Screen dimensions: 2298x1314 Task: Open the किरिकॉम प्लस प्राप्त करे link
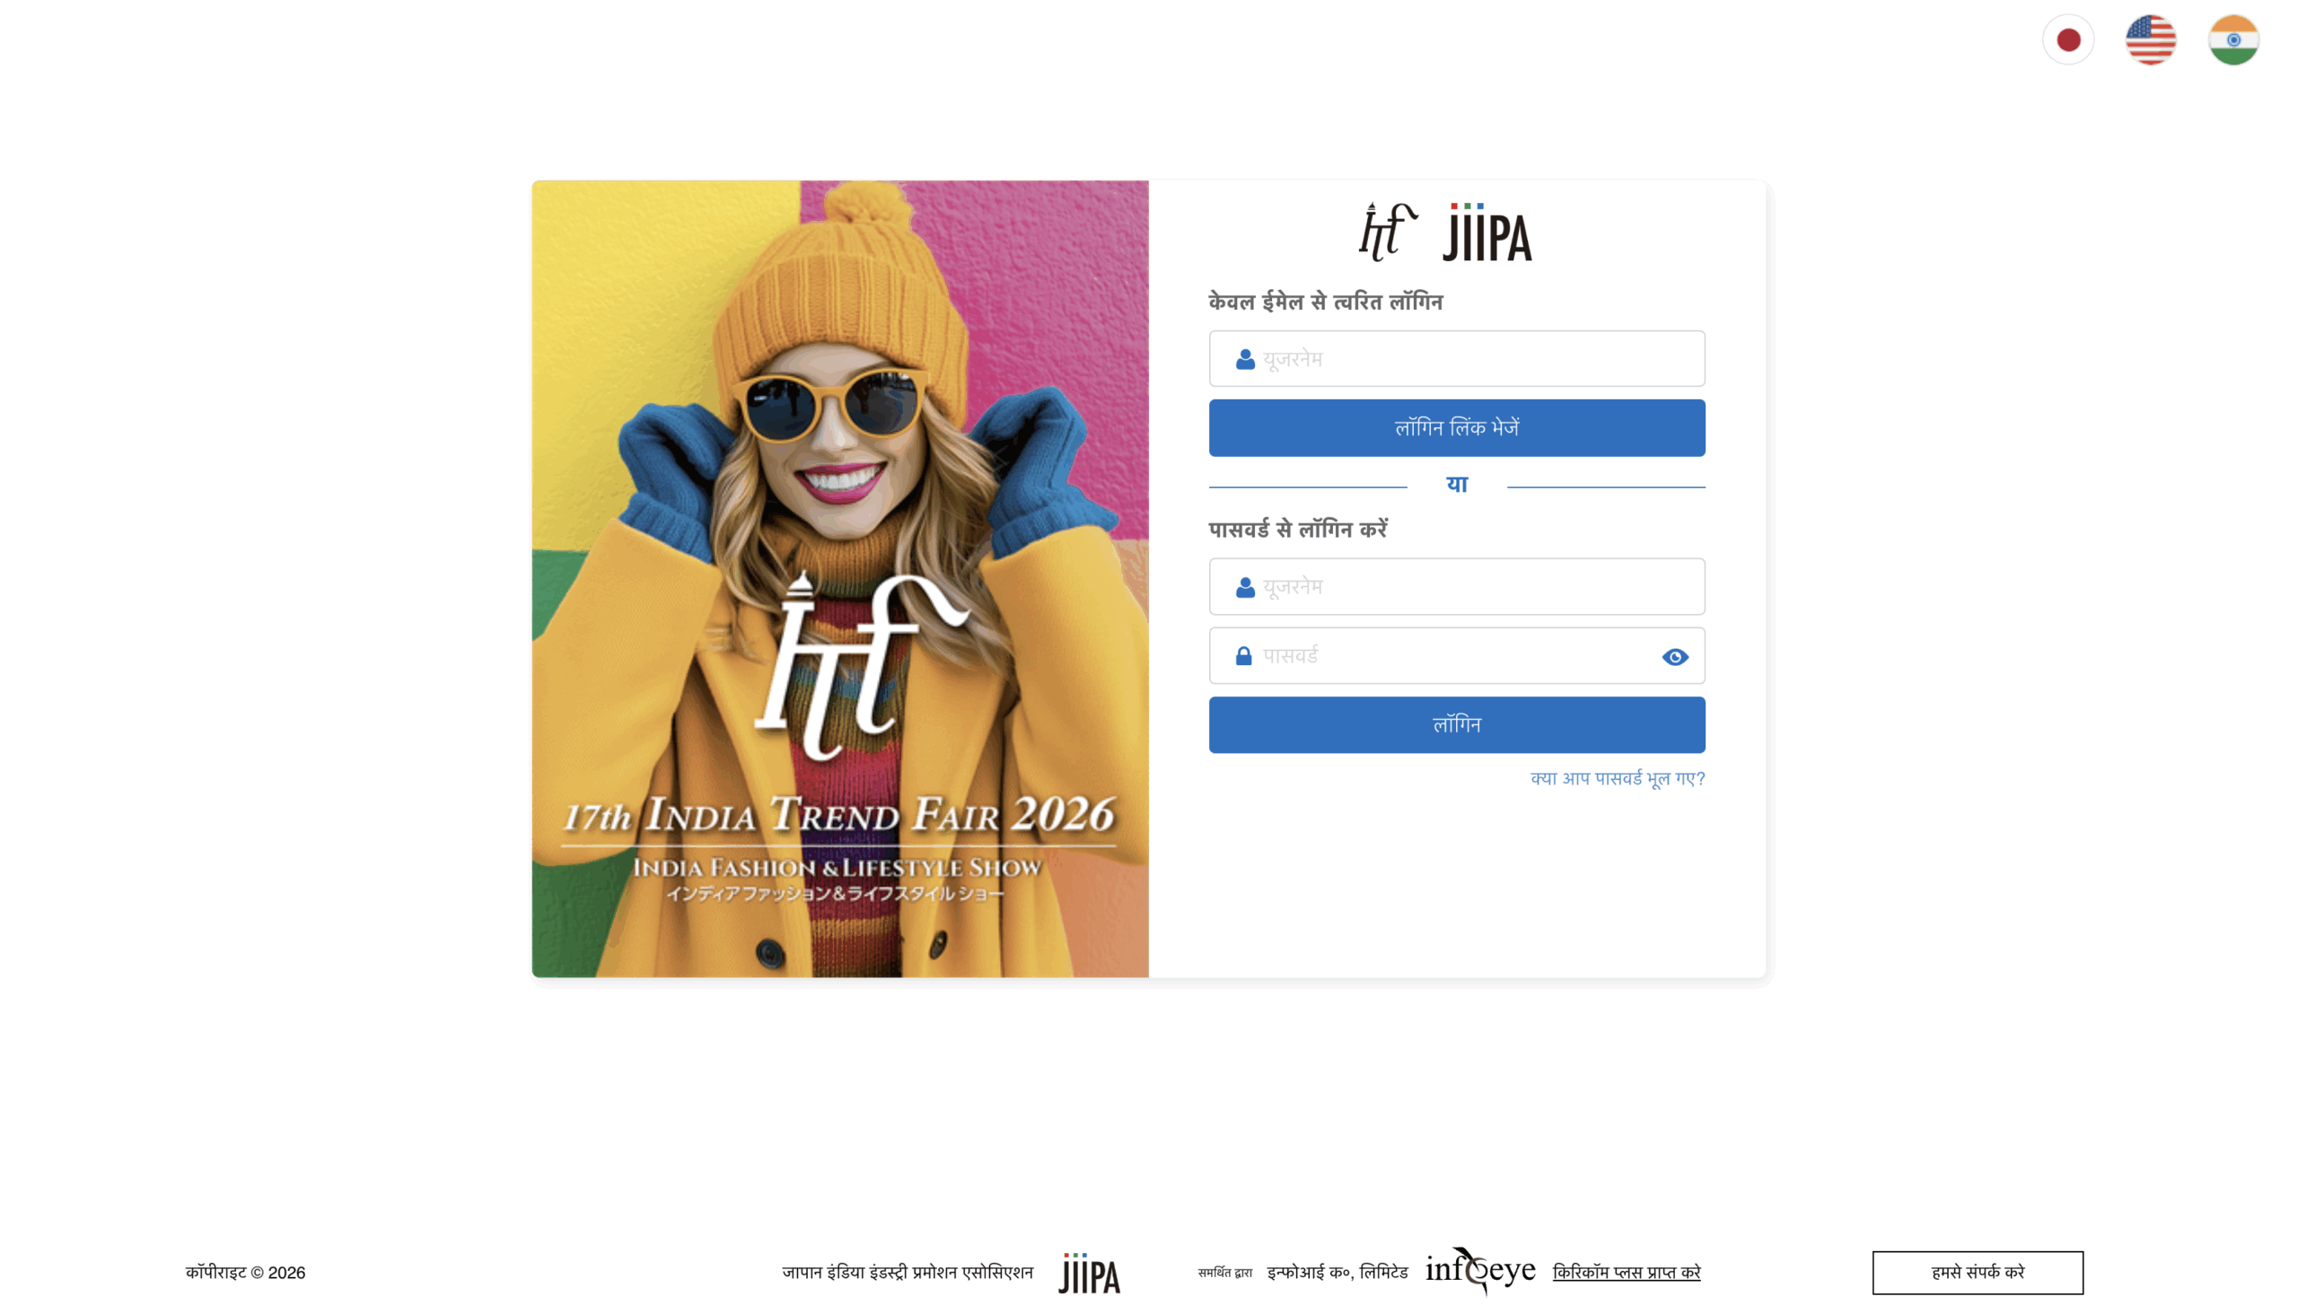tap(1627, 1273)
